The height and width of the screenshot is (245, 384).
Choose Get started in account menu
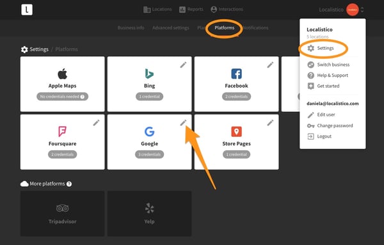(x=323, y=86)
